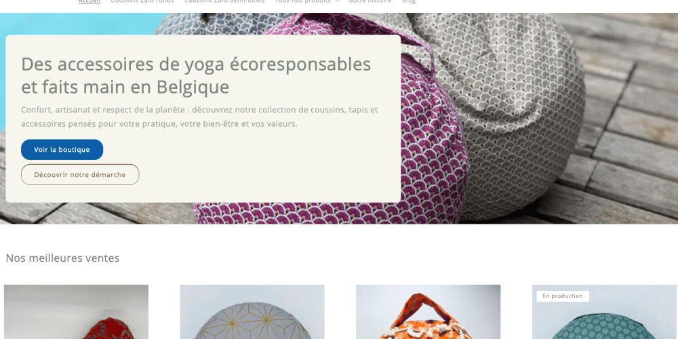Image resolution: width=678 pixels, height=339 pixels.
Task: Visit the Blog link in navigation
Action: [409, 1]
